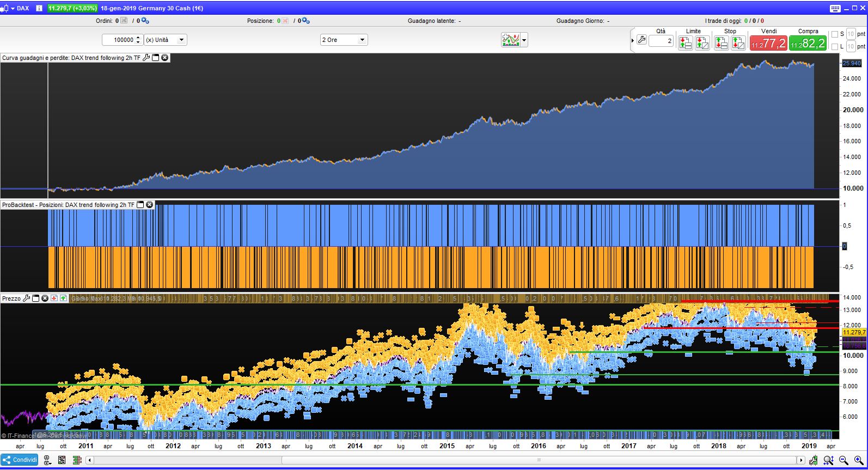Open the DAX instrument dropdown menu
The width and height of the screenshot is (868, 470).
coord(12,8)
